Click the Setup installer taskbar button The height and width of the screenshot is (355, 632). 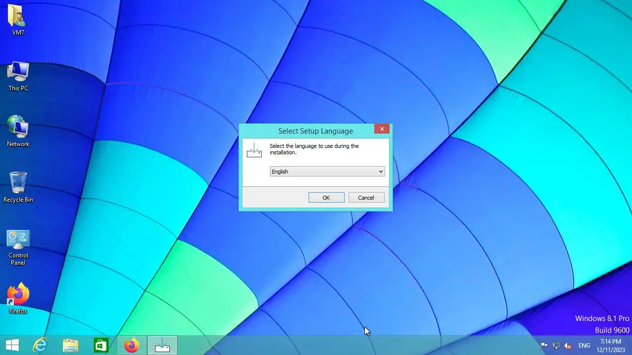[x=162, y=345]
